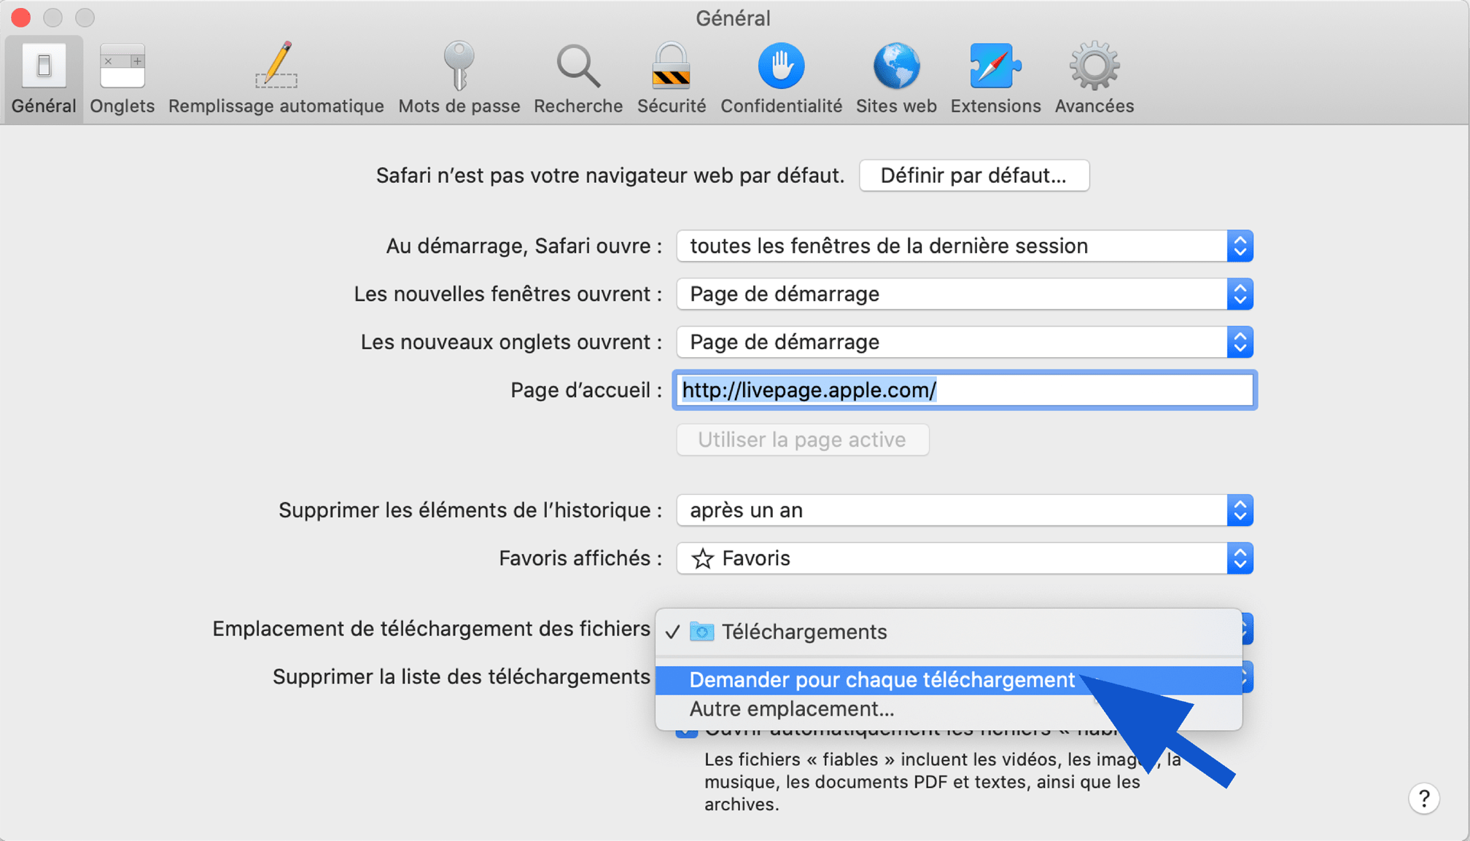Open the Général preferences icon
This screenshot has height=841, width=1470.
[44, 79]
